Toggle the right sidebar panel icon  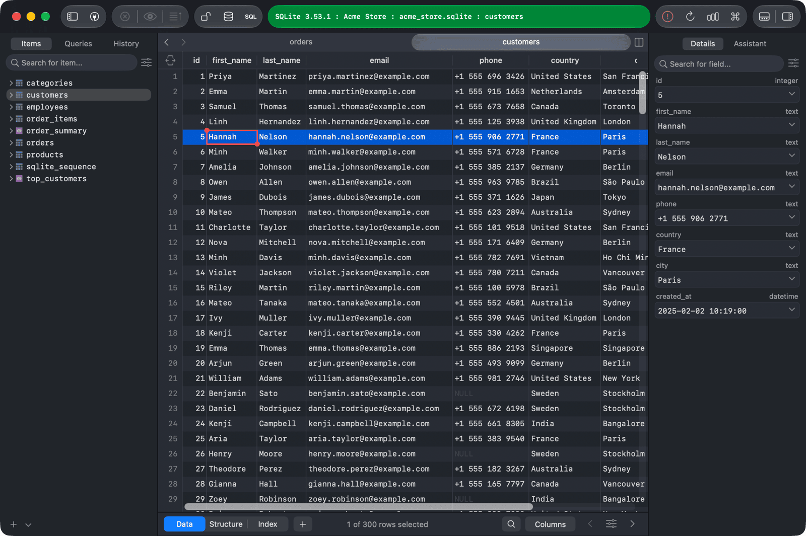[x=787, y=17]
